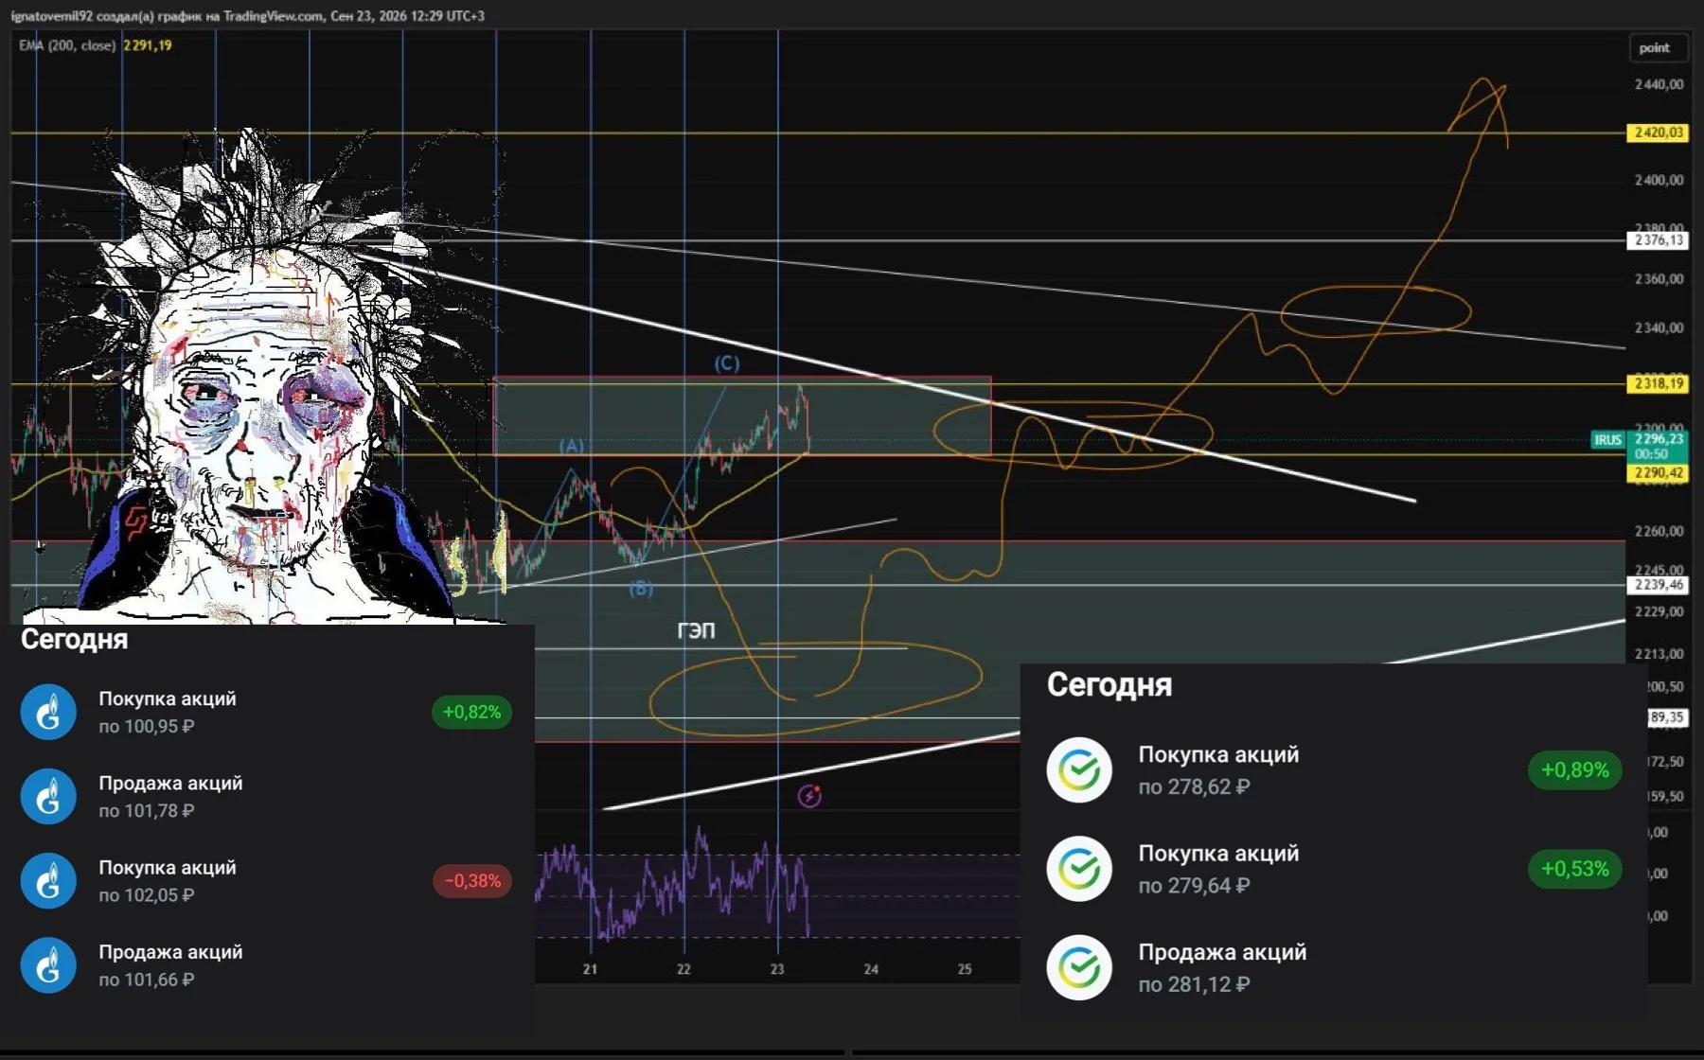Select the green +0,53% profit badge
1704x1060 pixels.
[x=1574, y=869]
